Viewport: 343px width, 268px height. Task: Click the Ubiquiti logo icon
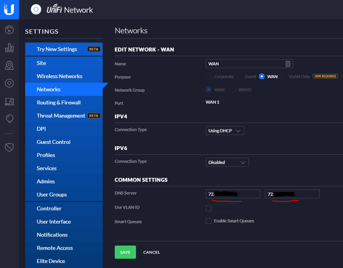[x=9, y=9]
